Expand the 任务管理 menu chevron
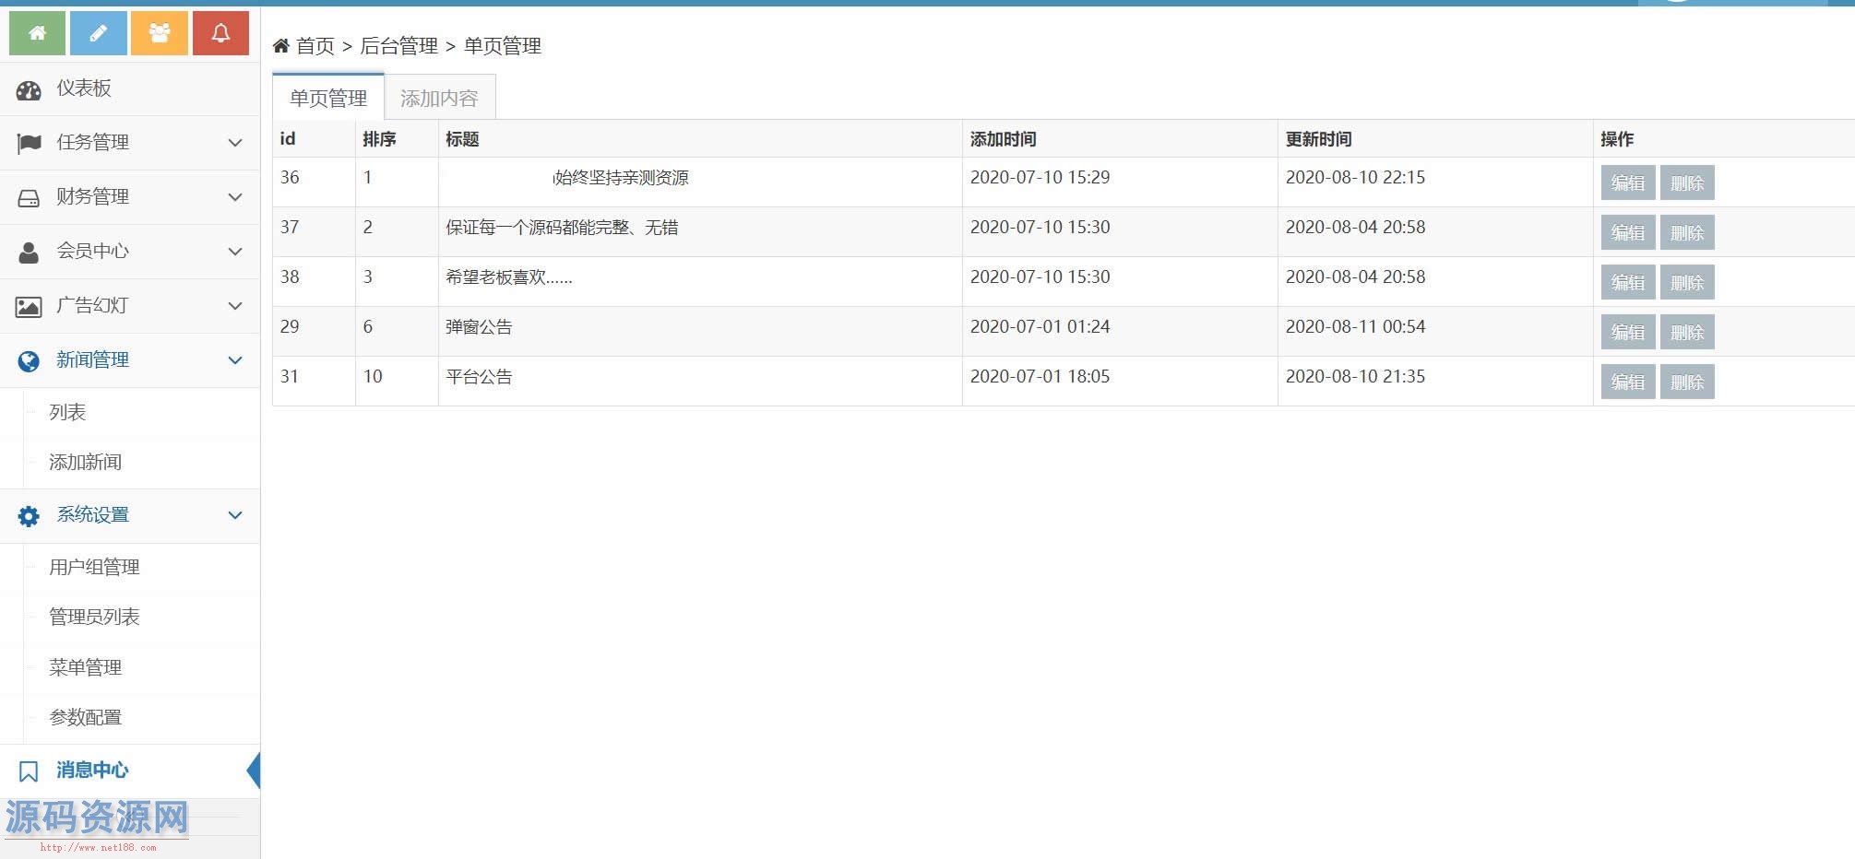 pyautogui.click(x=235, y=143)
